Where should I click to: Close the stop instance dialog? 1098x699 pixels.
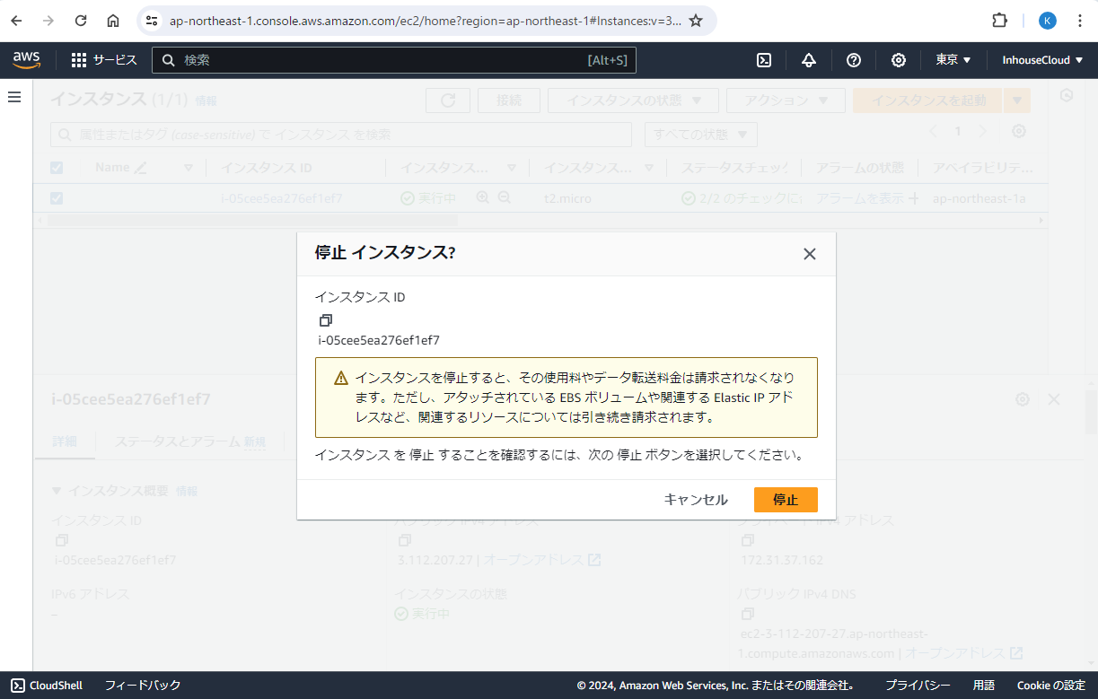point(809,254)
